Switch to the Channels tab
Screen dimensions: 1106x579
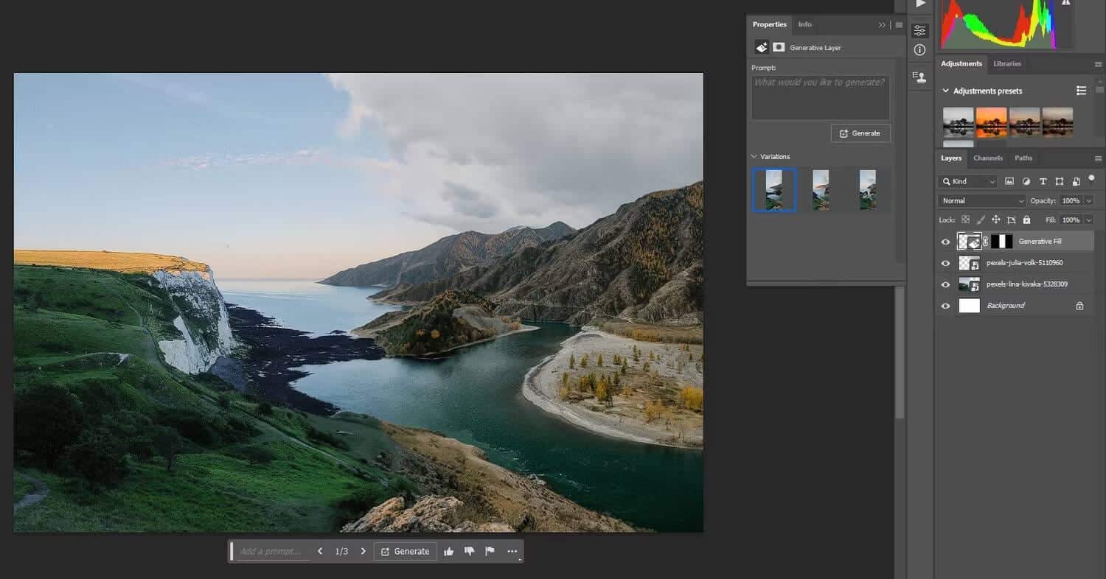987,158
